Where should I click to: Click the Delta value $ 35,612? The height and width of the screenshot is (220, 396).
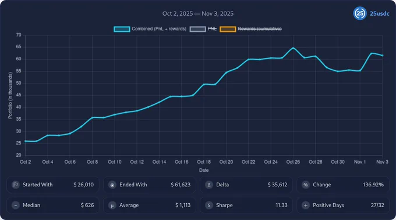[x=277, y=185]
